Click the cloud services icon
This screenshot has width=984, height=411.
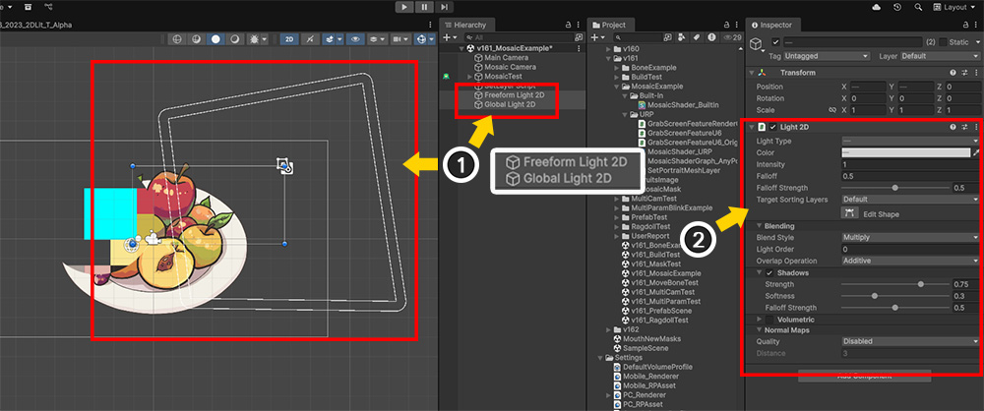876,7
